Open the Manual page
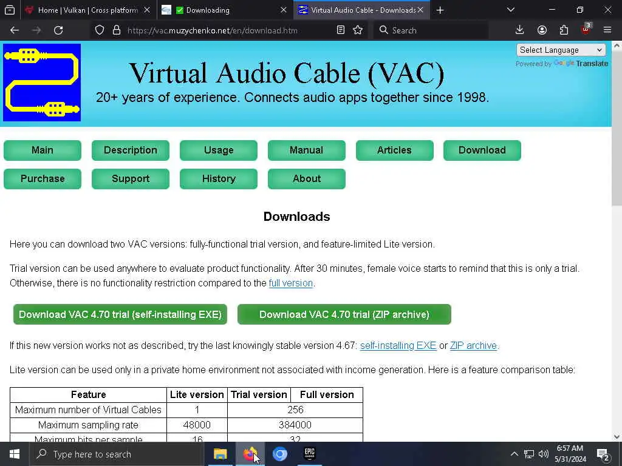The image size is (622, 466). pos(307,150)
